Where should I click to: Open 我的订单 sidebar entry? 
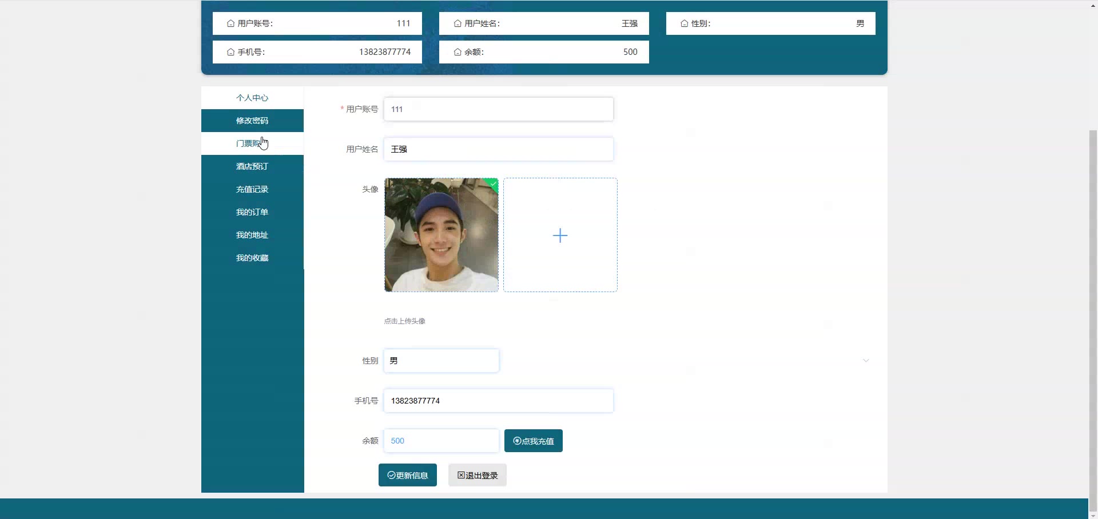(x=252, y=212)
